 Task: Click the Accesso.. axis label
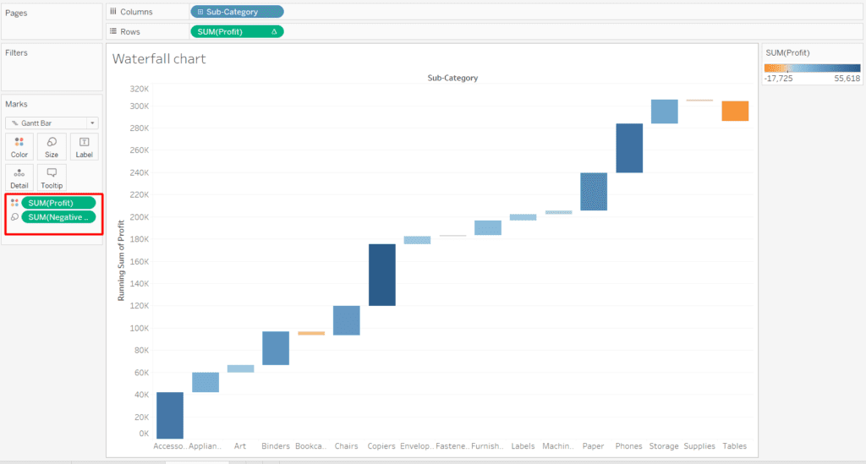click(x=170, y=445)
